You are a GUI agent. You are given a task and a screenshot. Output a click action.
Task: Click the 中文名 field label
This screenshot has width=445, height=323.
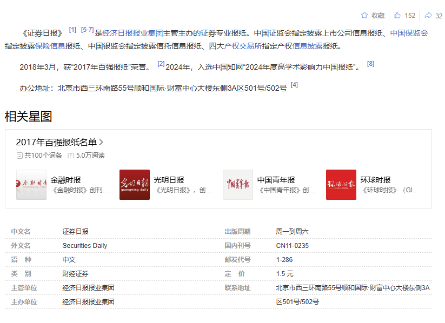[21, 231]
